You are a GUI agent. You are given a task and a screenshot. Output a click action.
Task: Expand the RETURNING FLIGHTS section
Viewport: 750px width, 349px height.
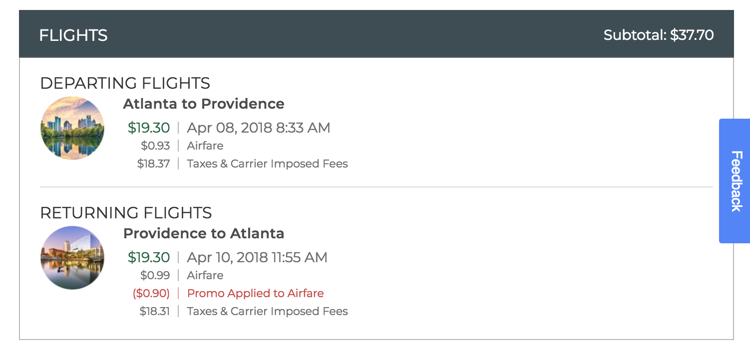126,213
